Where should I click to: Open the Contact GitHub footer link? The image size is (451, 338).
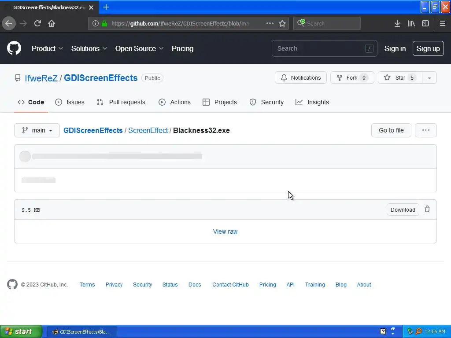click(230, 285)
